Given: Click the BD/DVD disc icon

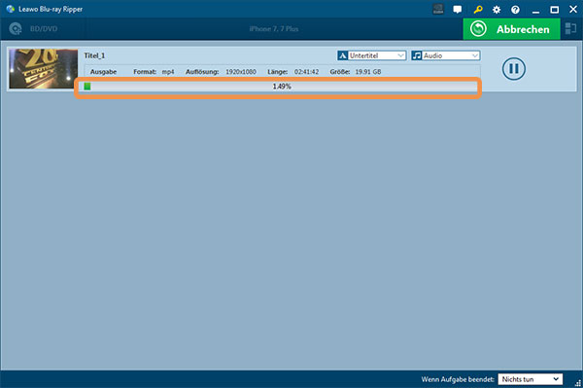Looking at the screenshot, I should click(16, 28).
